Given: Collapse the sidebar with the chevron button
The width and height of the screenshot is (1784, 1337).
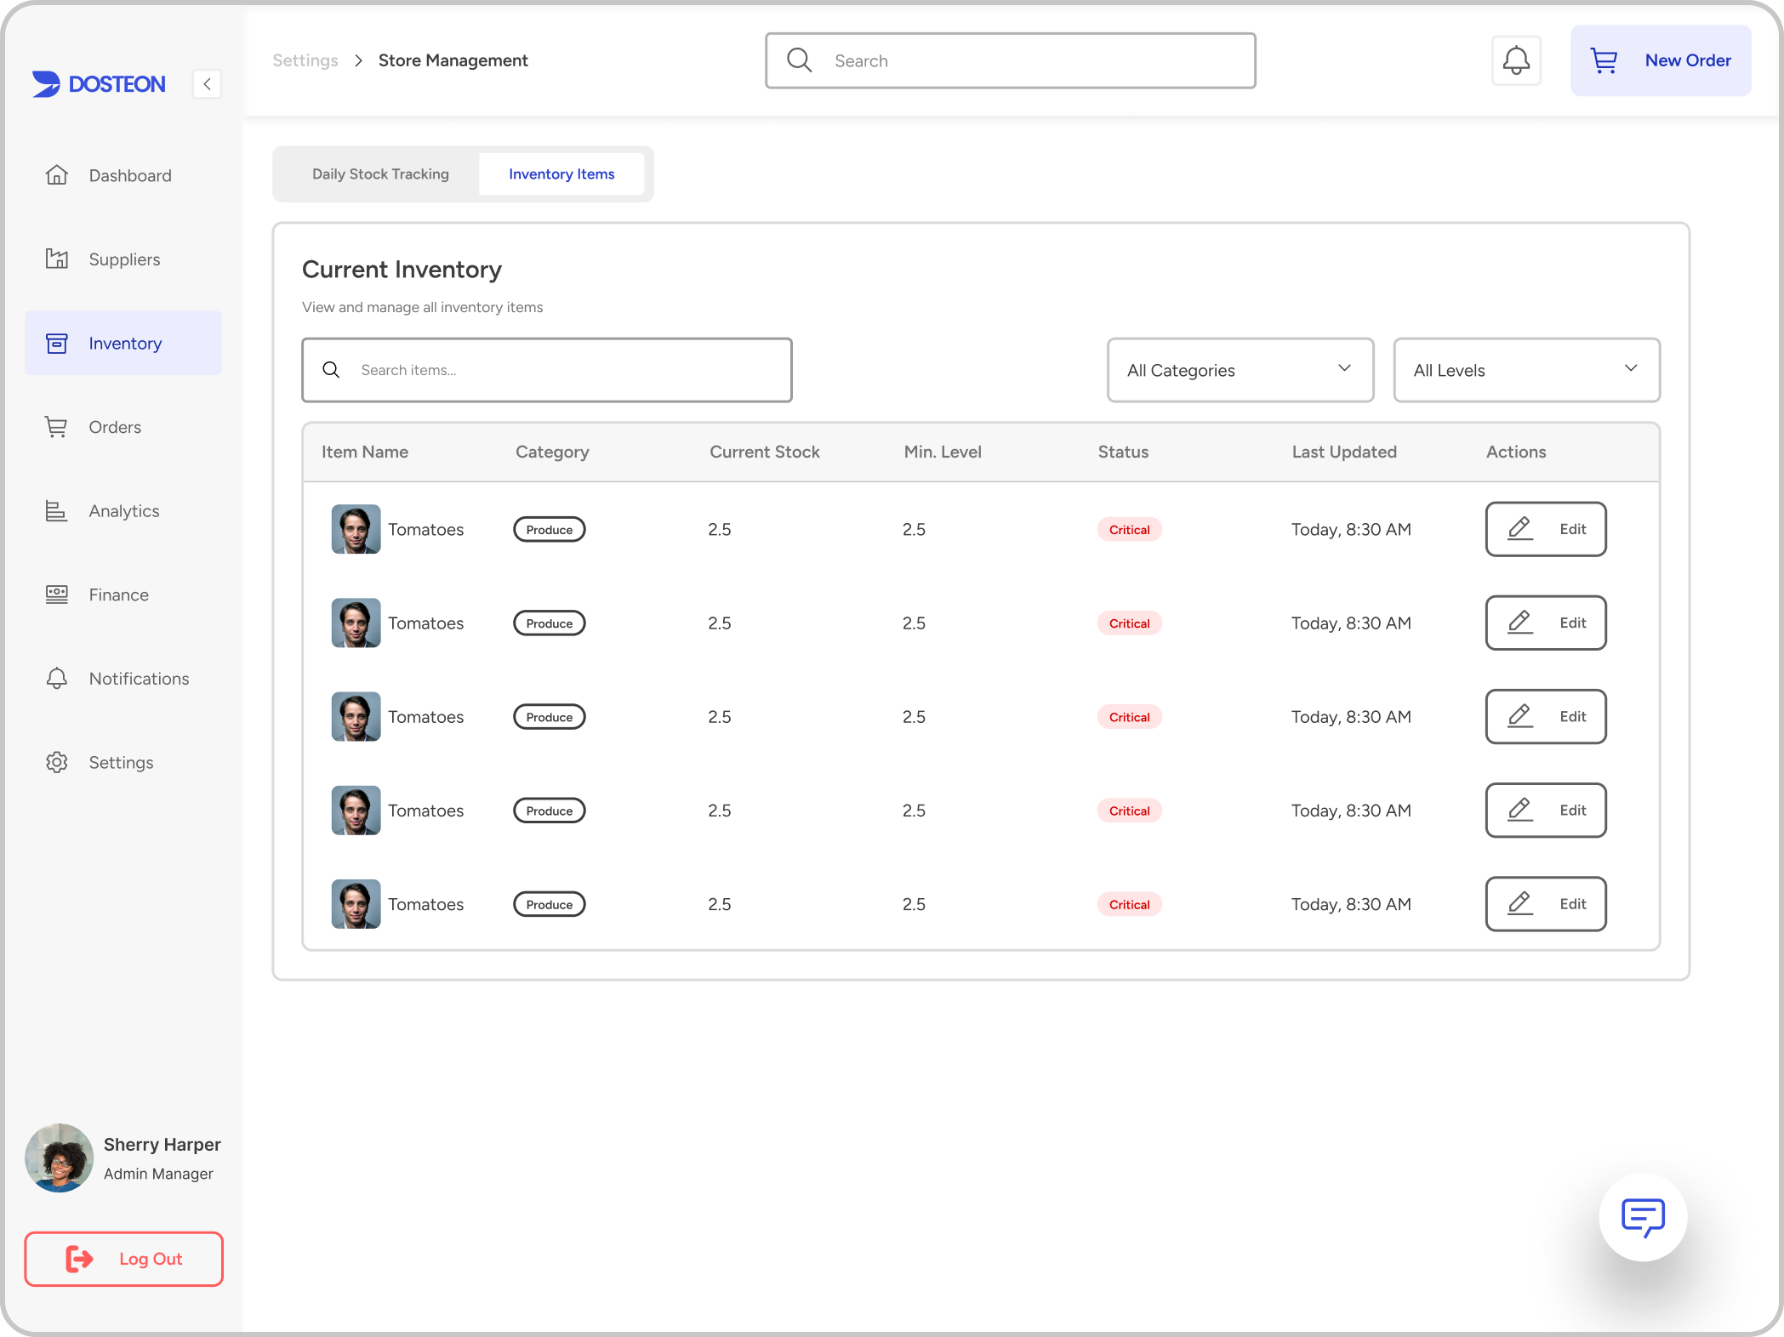Looking at the screenshot, I should coord(207,83).
